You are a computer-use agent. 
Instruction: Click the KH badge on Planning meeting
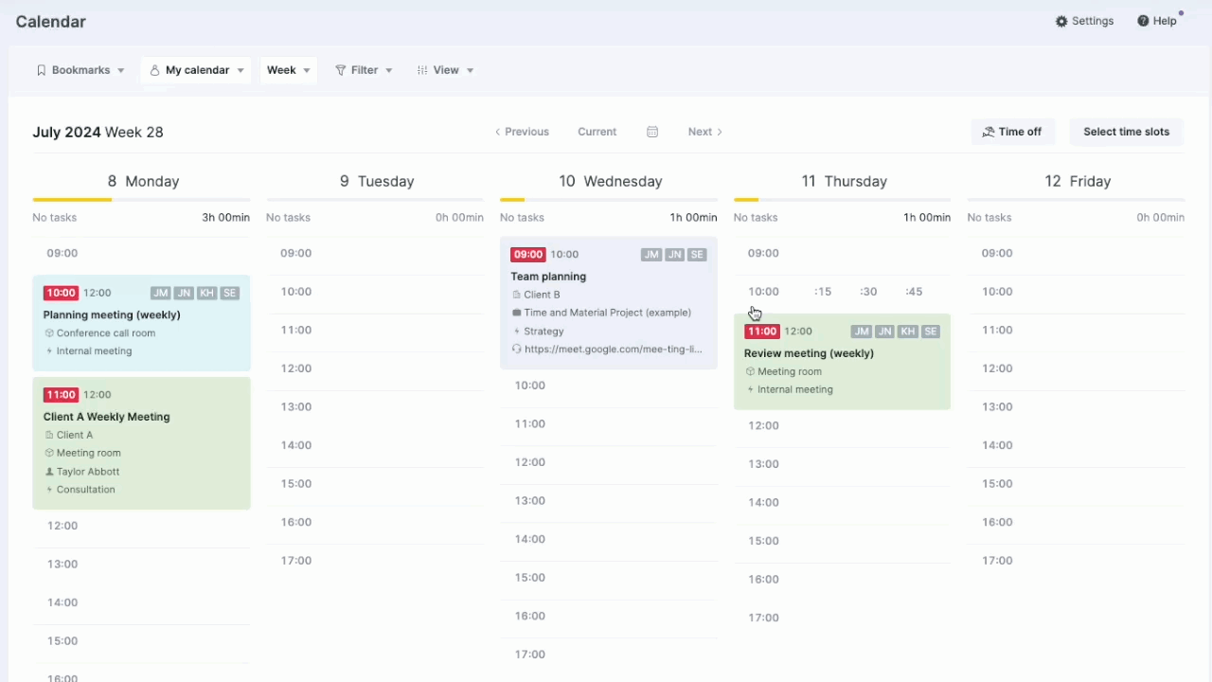coord(206,294)
